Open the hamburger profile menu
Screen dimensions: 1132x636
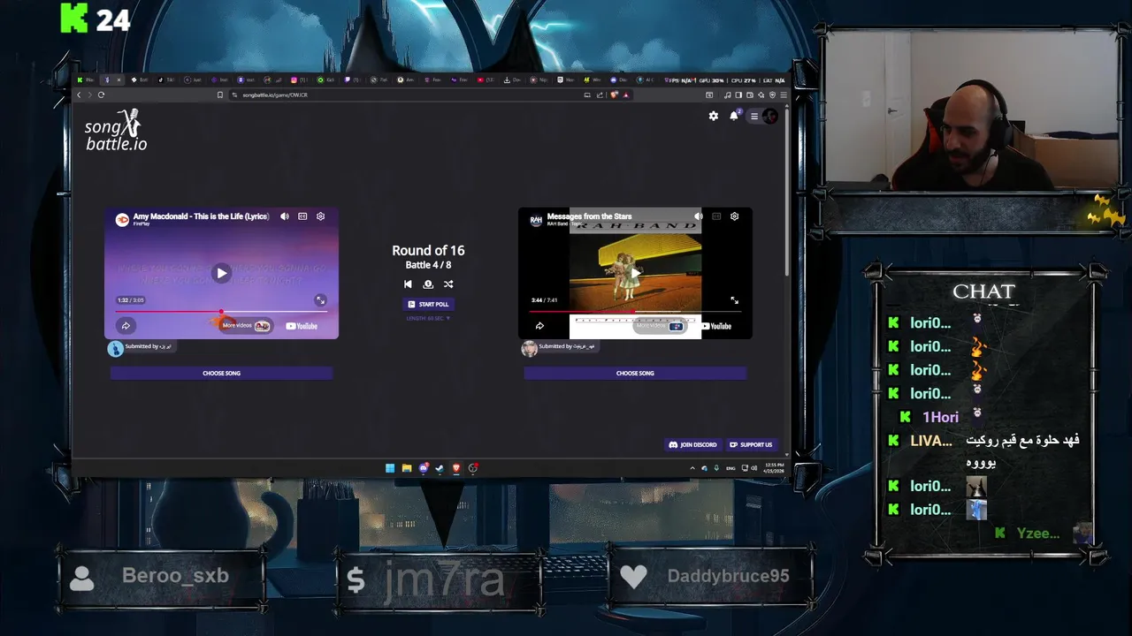tap(762, 116)
